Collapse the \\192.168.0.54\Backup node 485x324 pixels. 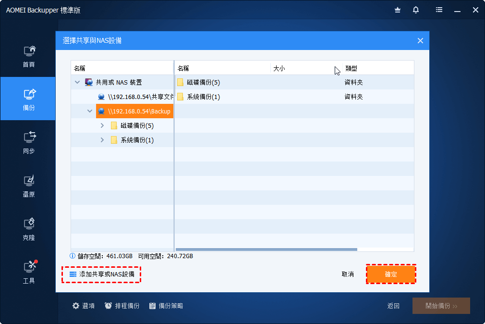[x=90, y=111]
